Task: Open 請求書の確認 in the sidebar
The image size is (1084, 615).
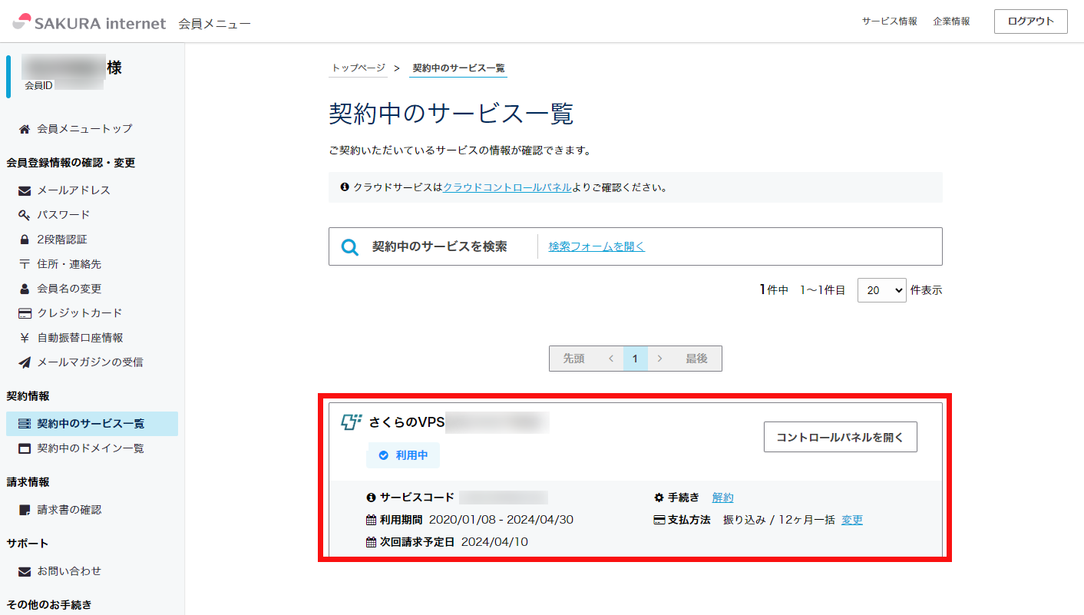Action: pyautogui.click(x=69, y=510)
